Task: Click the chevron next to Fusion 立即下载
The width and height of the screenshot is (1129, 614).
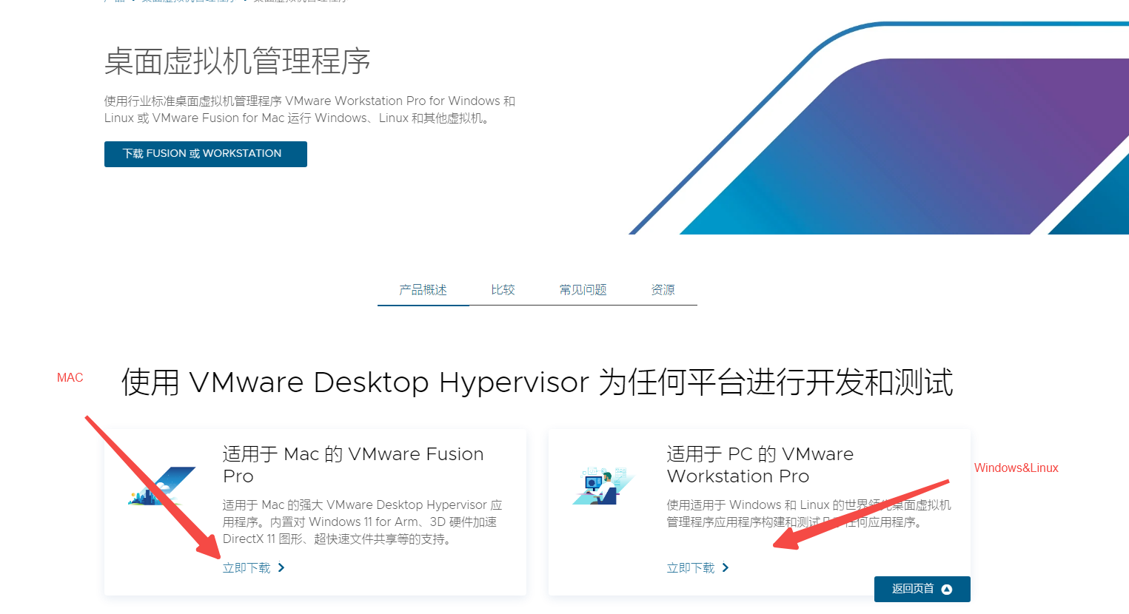Action: pos(281,568)
